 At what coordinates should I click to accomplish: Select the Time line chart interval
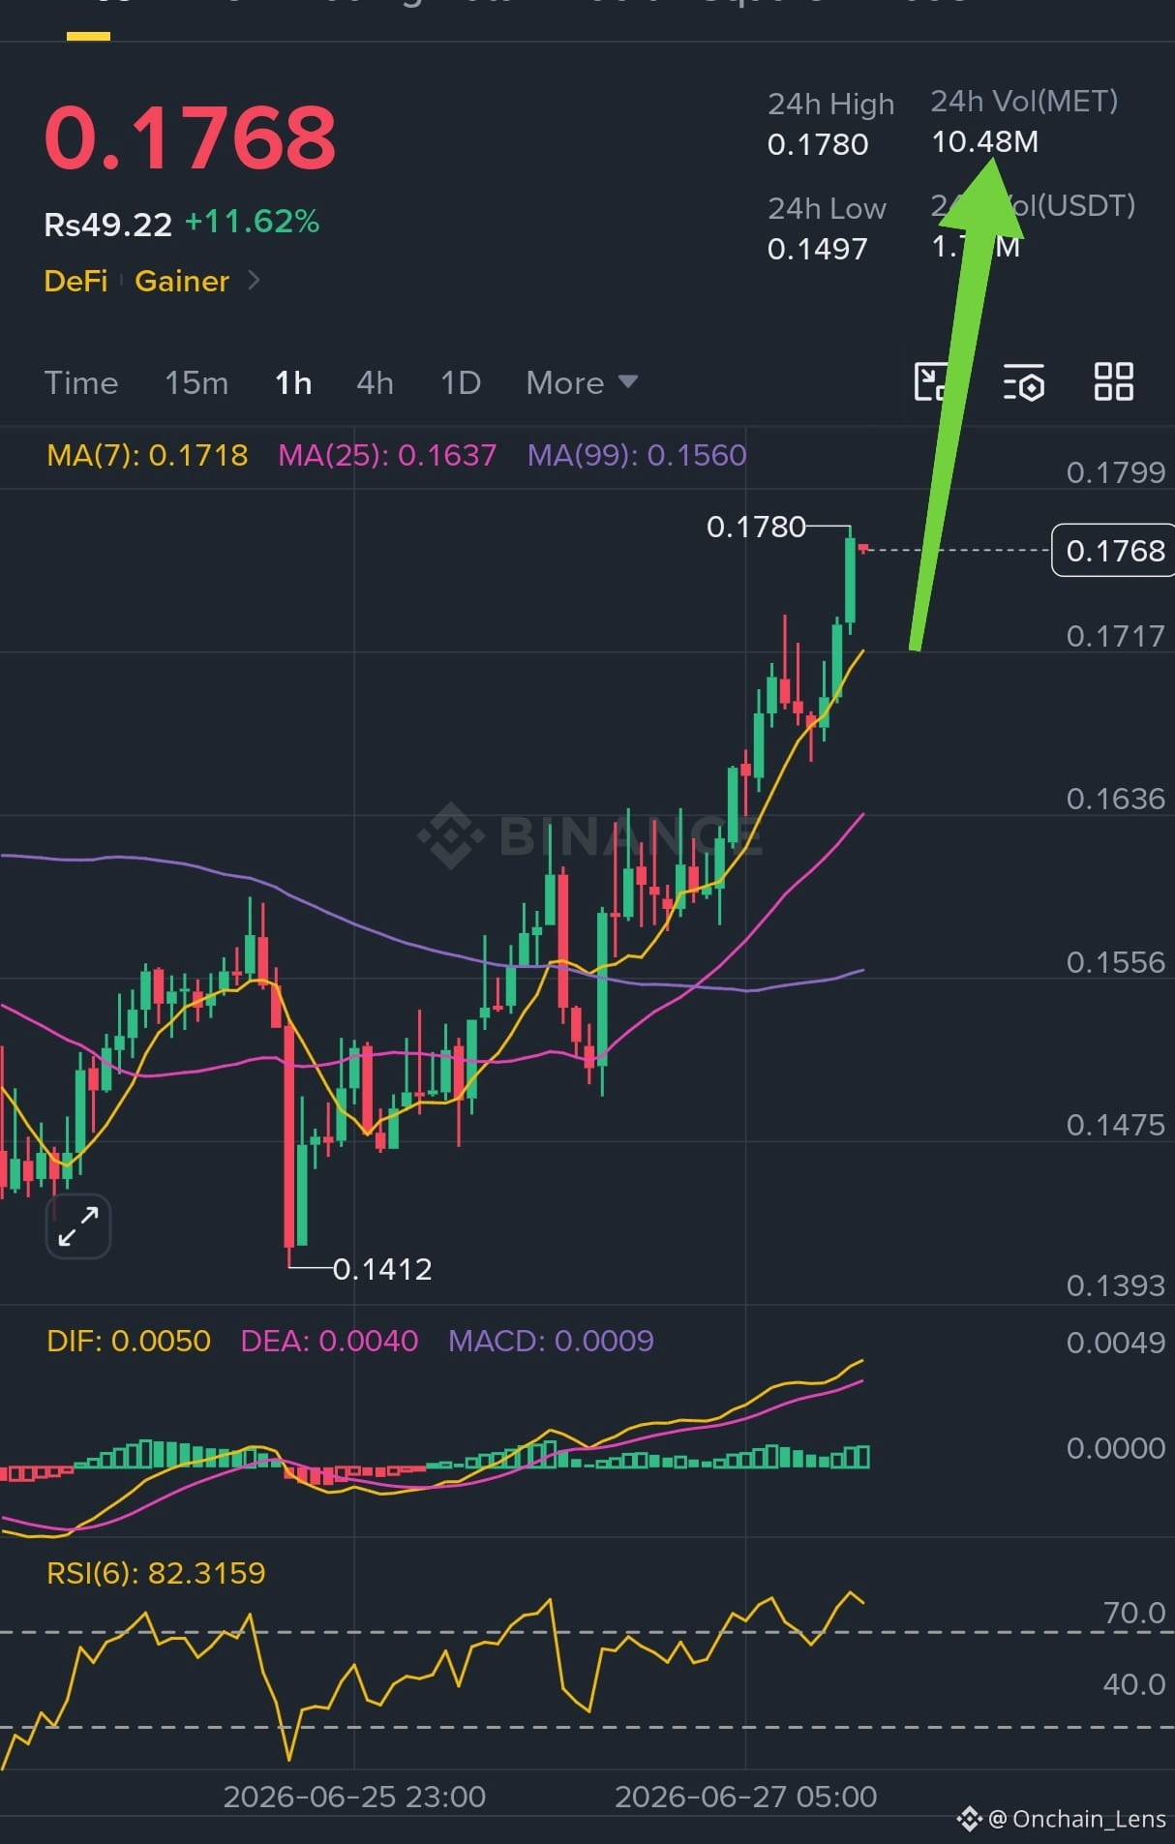pyautogui.click(x=81, y=383)
